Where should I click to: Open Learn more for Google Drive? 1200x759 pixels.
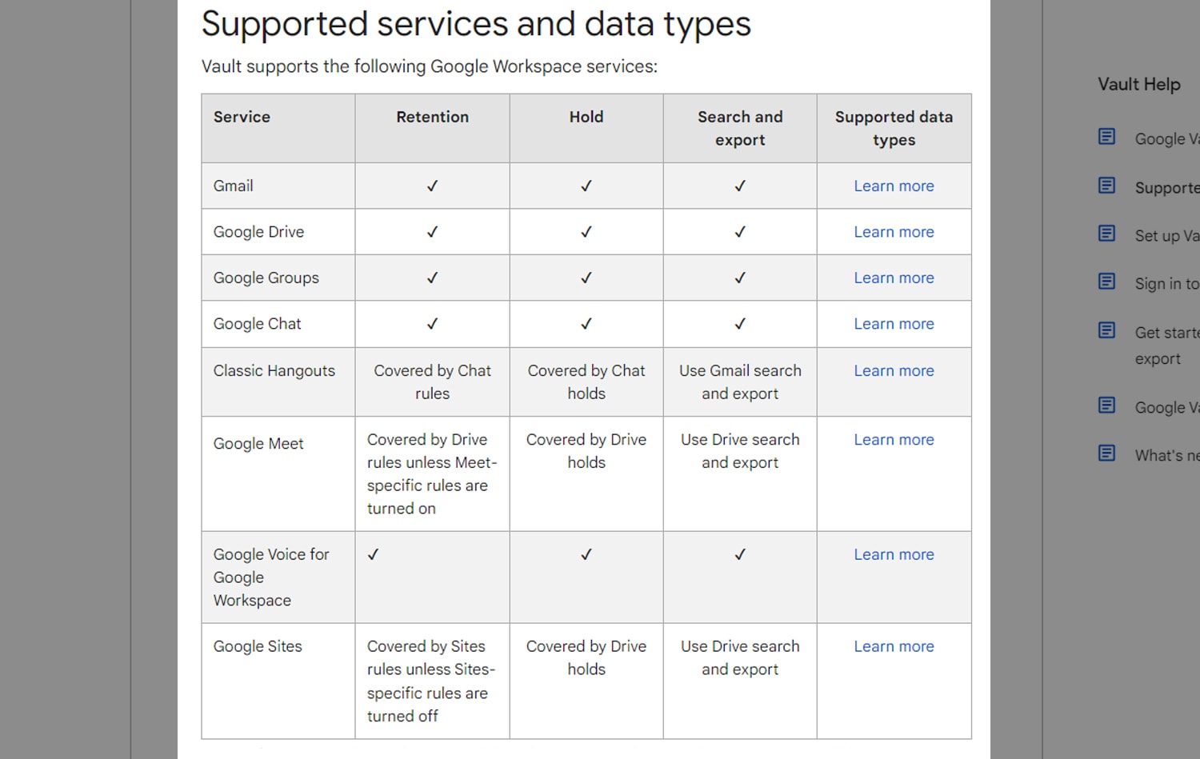tap(894, 231)
